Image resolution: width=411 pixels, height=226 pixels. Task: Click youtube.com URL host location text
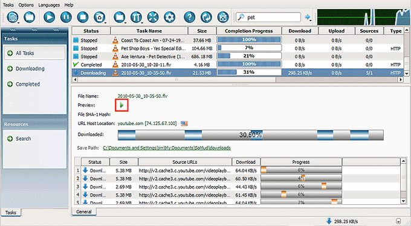[147, 123]
